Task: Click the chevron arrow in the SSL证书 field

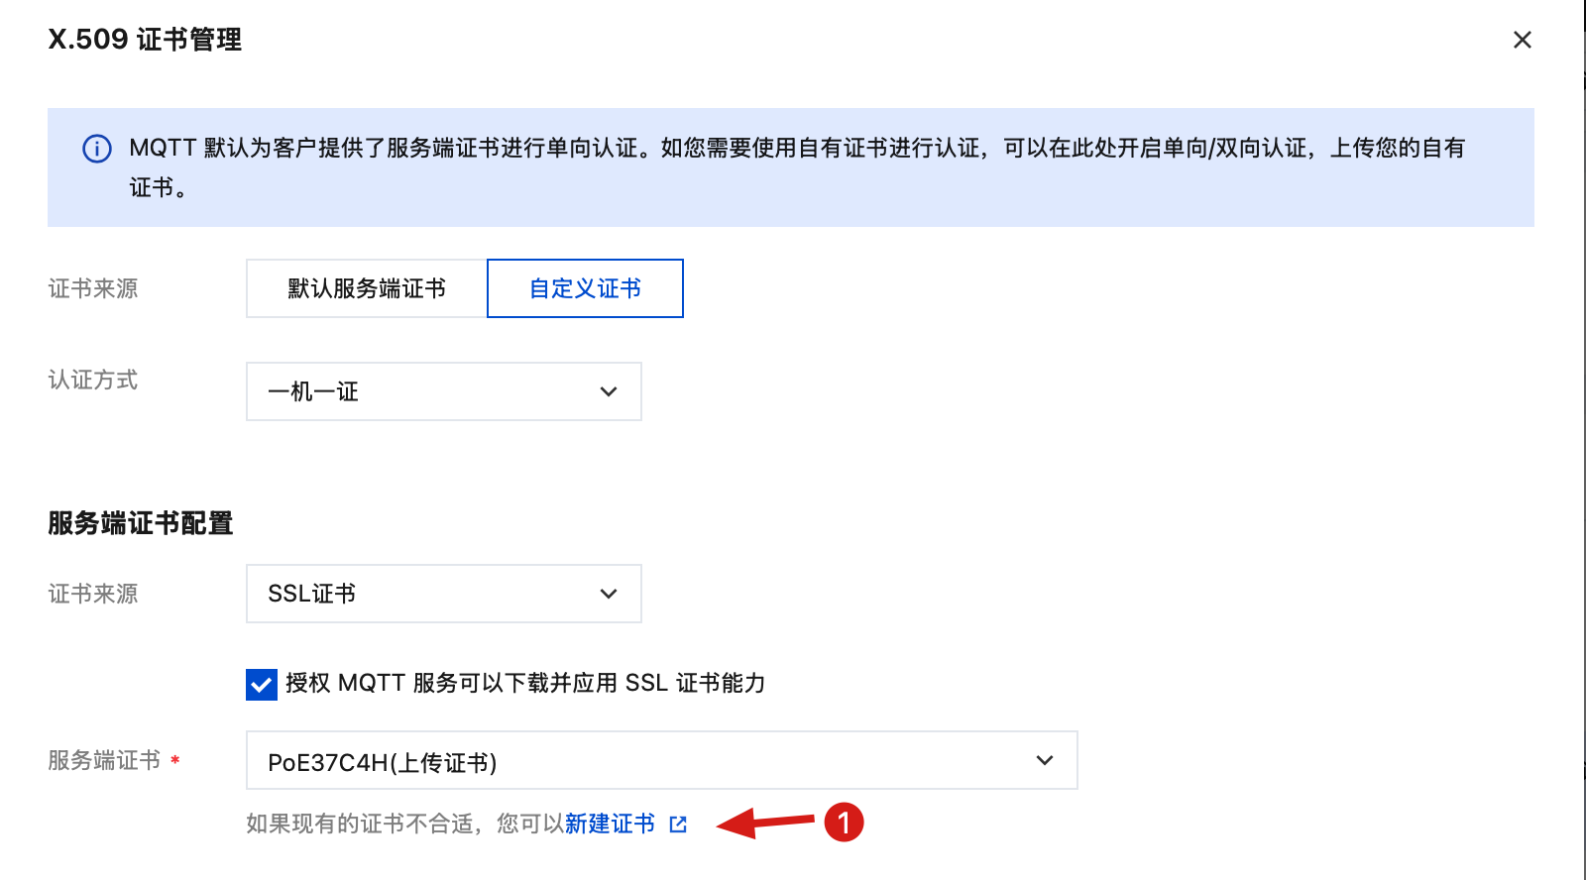Action: (x=609, y=594)
